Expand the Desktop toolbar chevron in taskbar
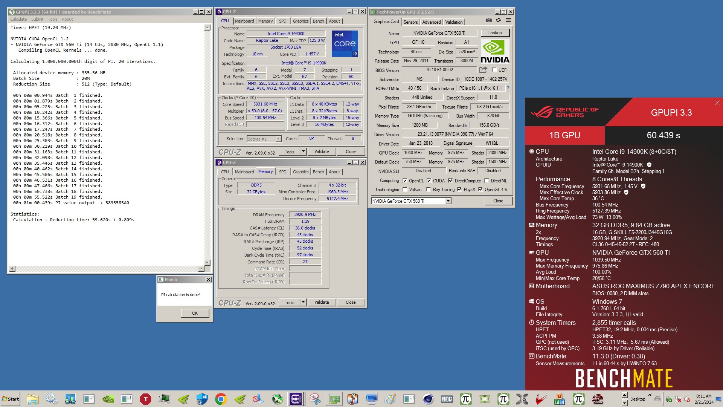Screen dimensions: 723x407 pos(650,395)
